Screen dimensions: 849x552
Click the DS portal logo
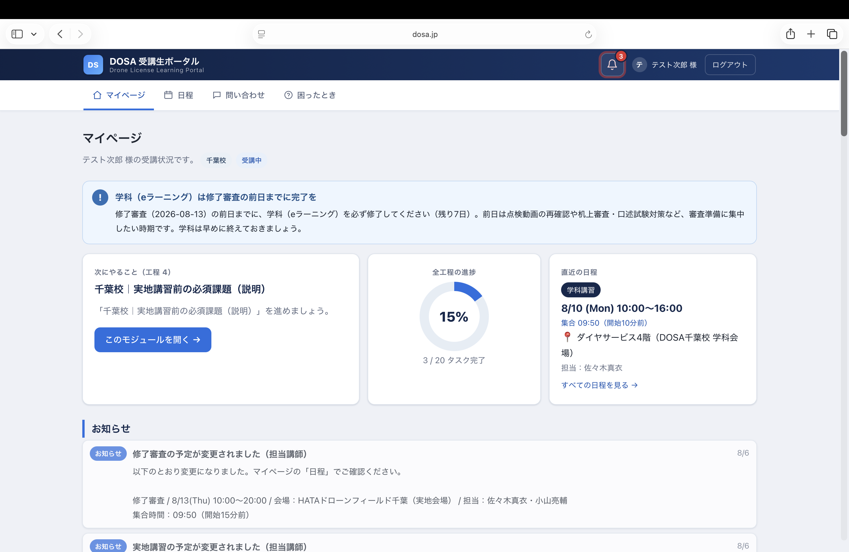click(93, 65)
